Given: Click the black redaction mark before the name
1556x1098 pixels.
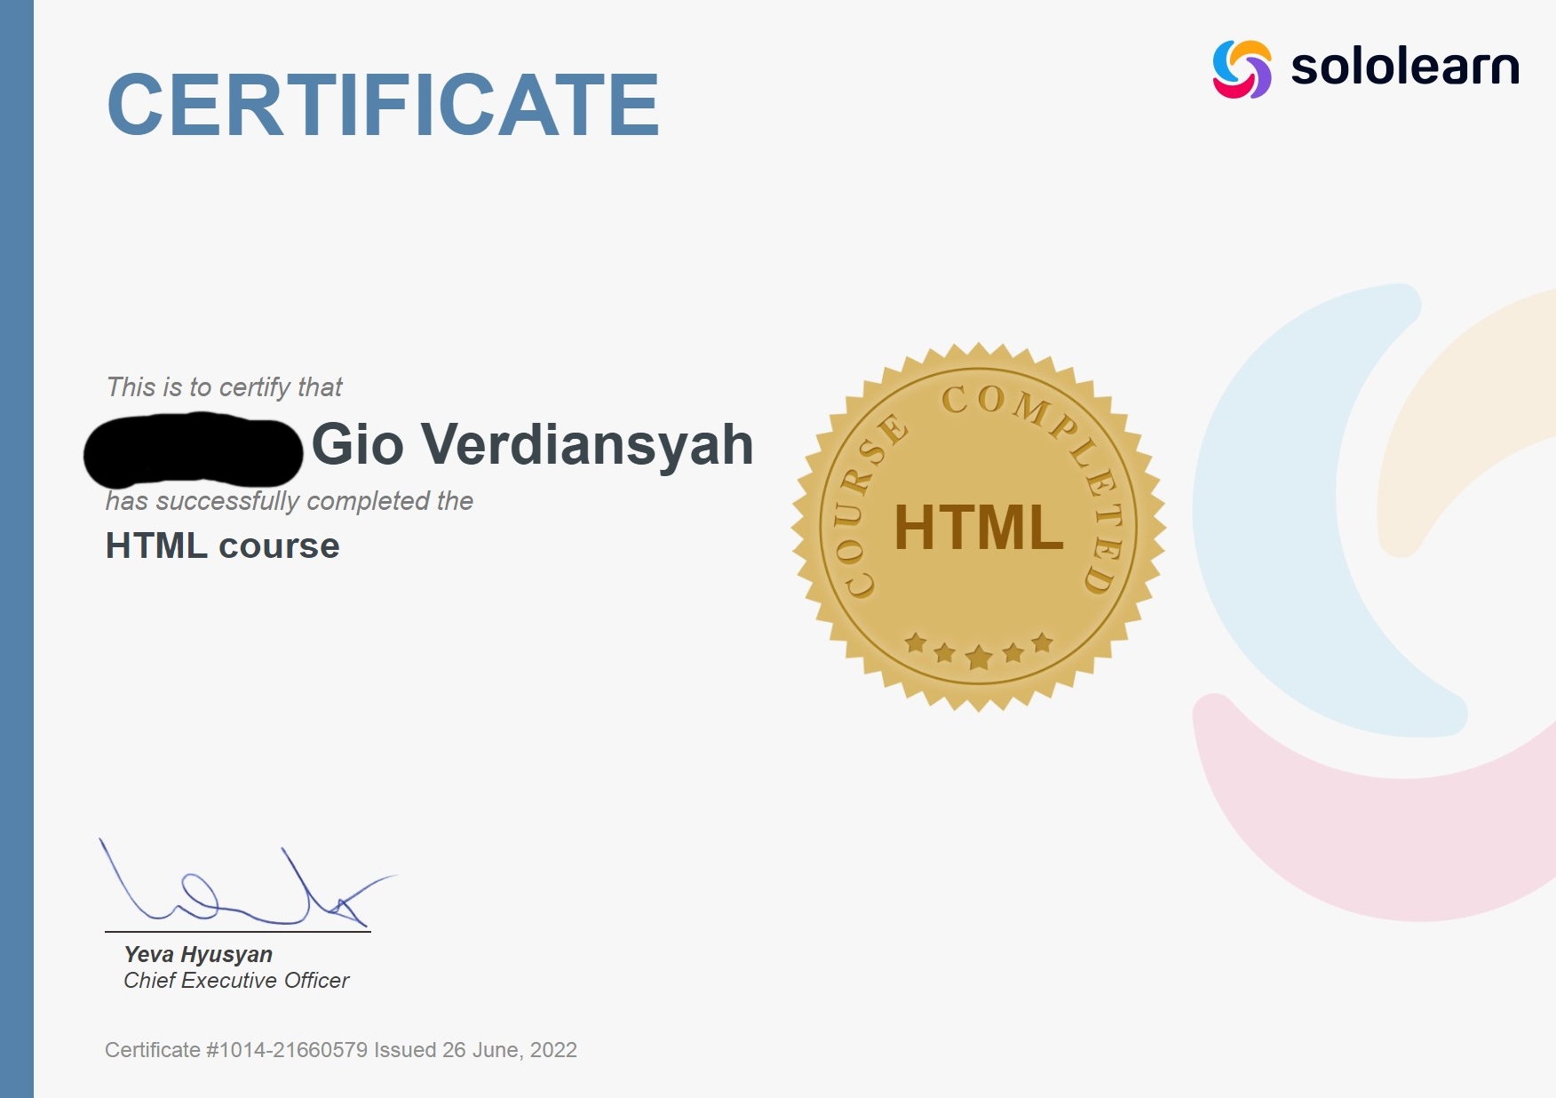Looking at the screenshot, I should (193, 450).
